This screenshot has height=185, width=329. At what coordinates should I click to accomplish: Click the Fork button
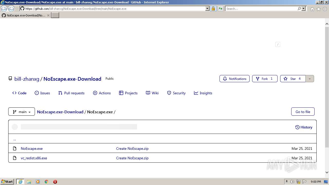265,79
